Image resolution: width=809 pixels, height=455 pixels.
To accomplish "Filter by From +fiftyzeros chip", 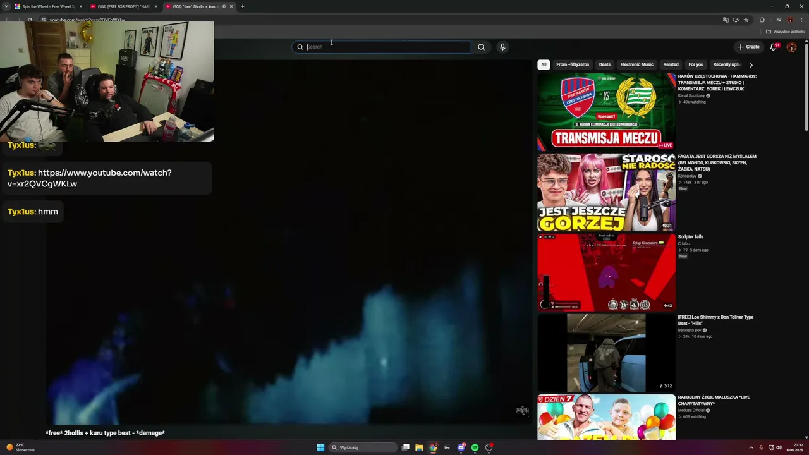I will (573, 64).
